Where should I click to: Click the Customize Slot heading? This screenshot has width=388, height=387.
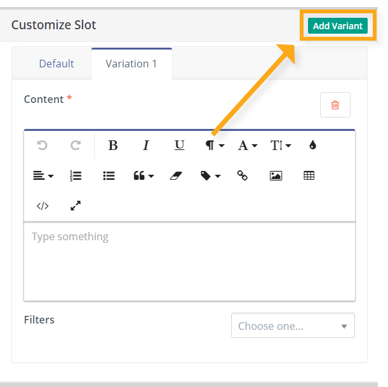coord(54,25)
